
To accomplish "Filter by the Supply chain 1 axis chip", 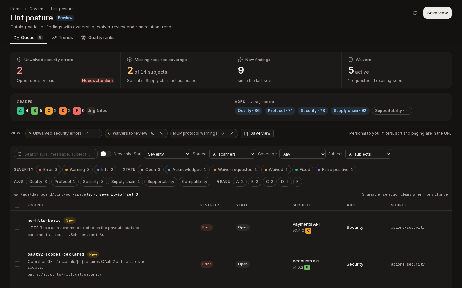I will click(125, 182).
